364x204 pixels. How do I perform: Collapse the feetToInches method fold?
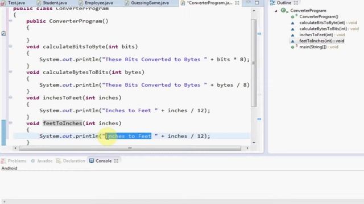click(x=10, y=123)
